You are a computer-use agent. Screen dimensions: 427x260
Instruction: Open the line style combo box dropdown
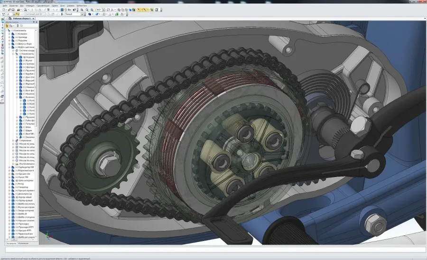82,14
